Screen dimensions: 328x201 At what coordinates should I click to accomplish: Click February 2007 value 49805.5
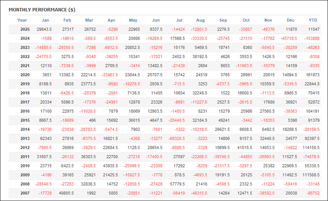pos(67,193)
